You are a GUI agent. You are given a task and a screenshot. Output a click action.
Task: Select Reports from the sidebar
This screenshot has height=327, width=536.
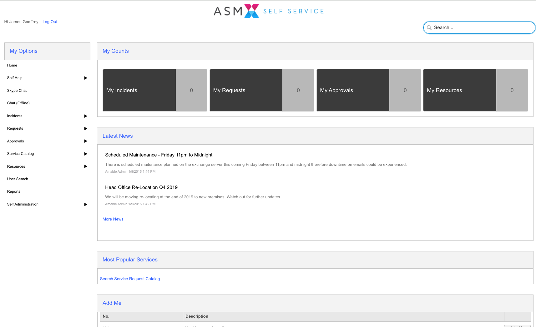coord(14,191)
